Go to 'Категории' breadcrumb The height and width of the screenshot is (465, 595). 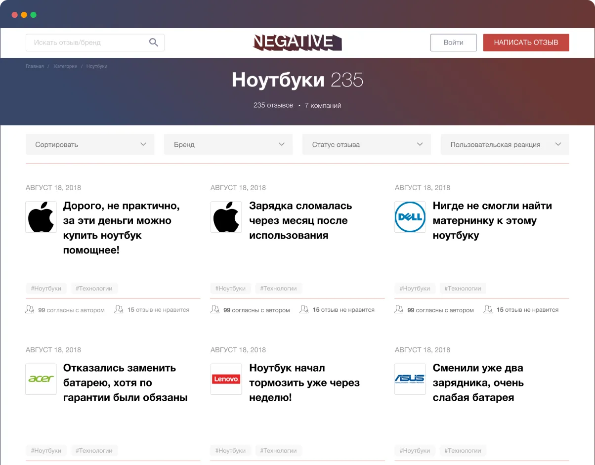click(66, 66)
